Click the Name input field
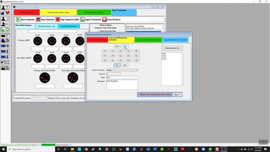 coord(122,78)
